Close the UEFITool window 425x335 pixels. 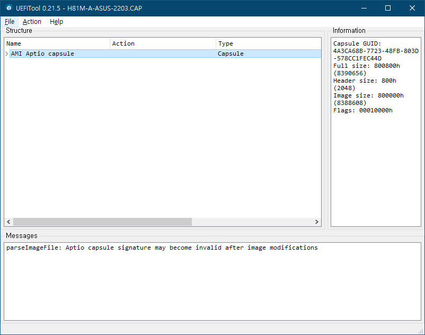pyautogui.click(x=412, y=8)
